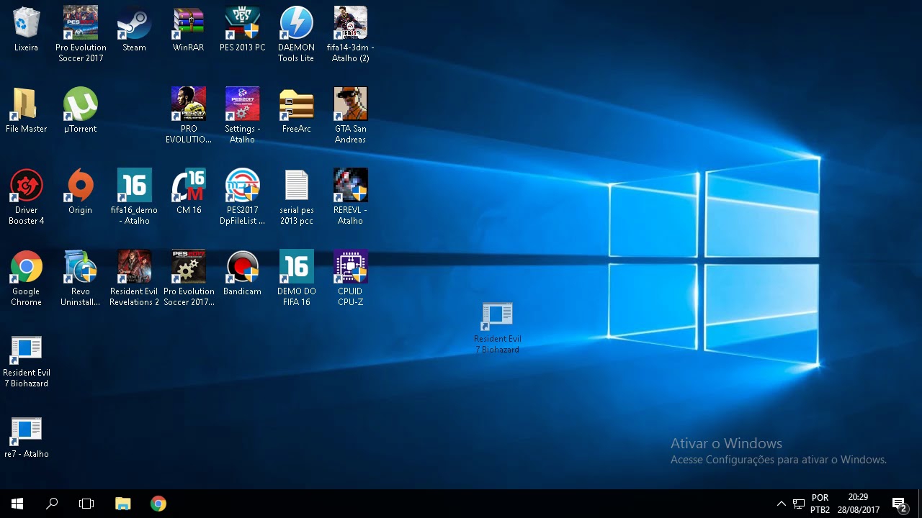Expand hidden icons in the system tray
Viewport: 922px width, 518px height.
click(782, 503)
